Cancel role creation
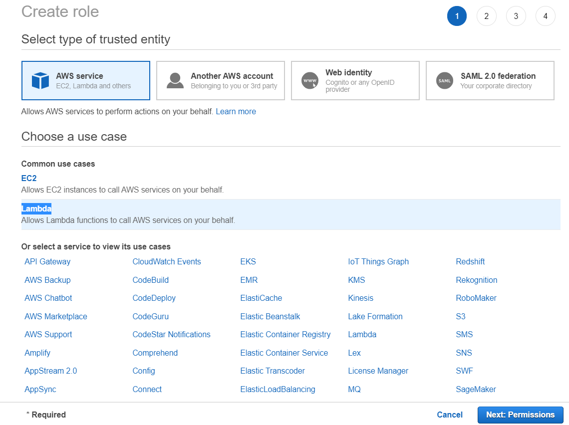 pyautogui.click(x=450, y=415)
